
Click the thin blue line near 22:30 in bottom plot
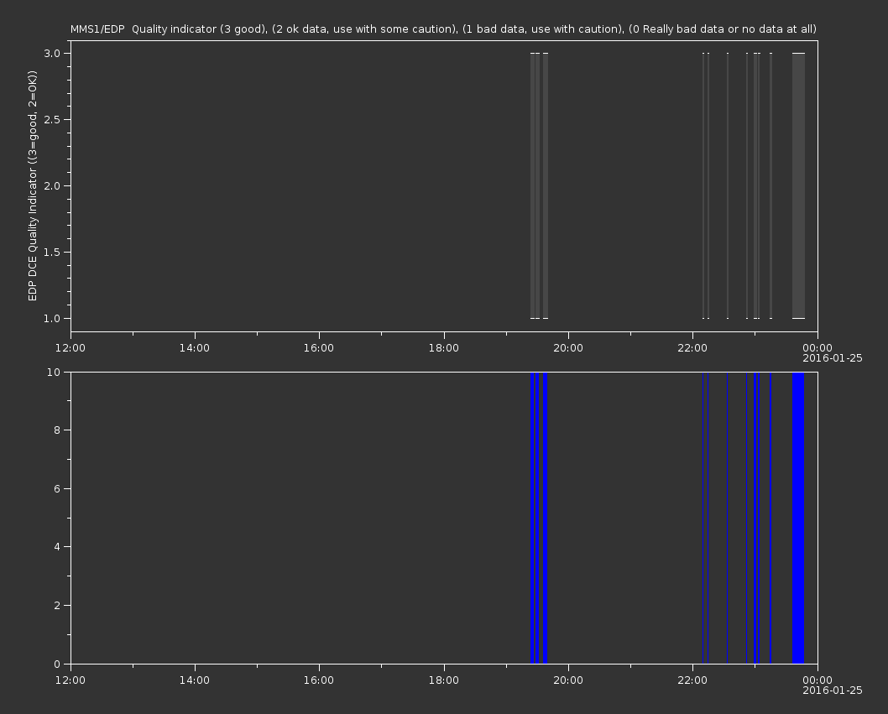[x=727, y=518]
